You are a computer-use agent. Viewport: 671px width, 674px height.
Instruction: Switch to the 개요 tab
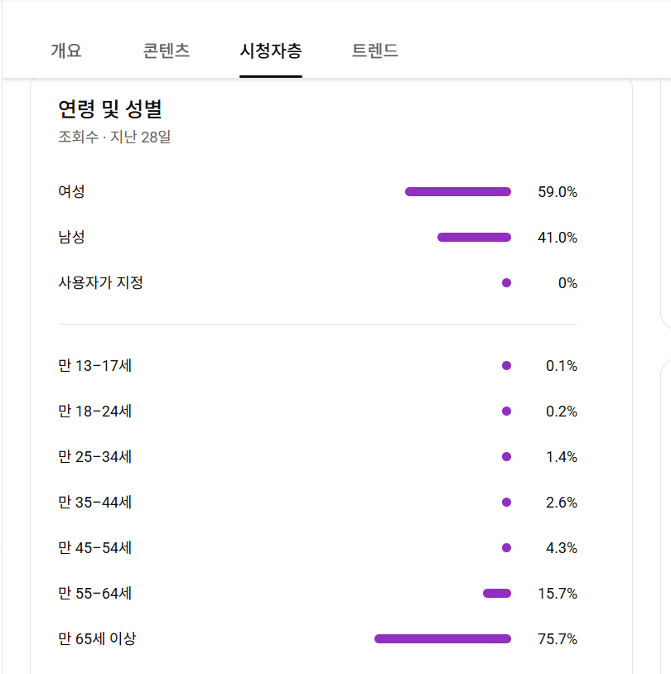coord(66,51)
